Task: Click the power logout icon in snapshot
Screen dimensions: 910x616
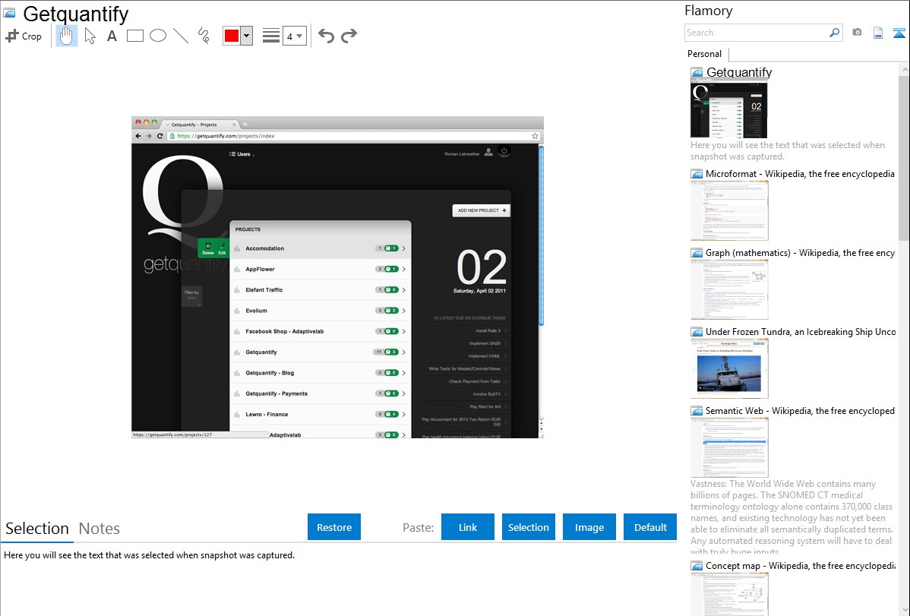Action: point(504,151)
